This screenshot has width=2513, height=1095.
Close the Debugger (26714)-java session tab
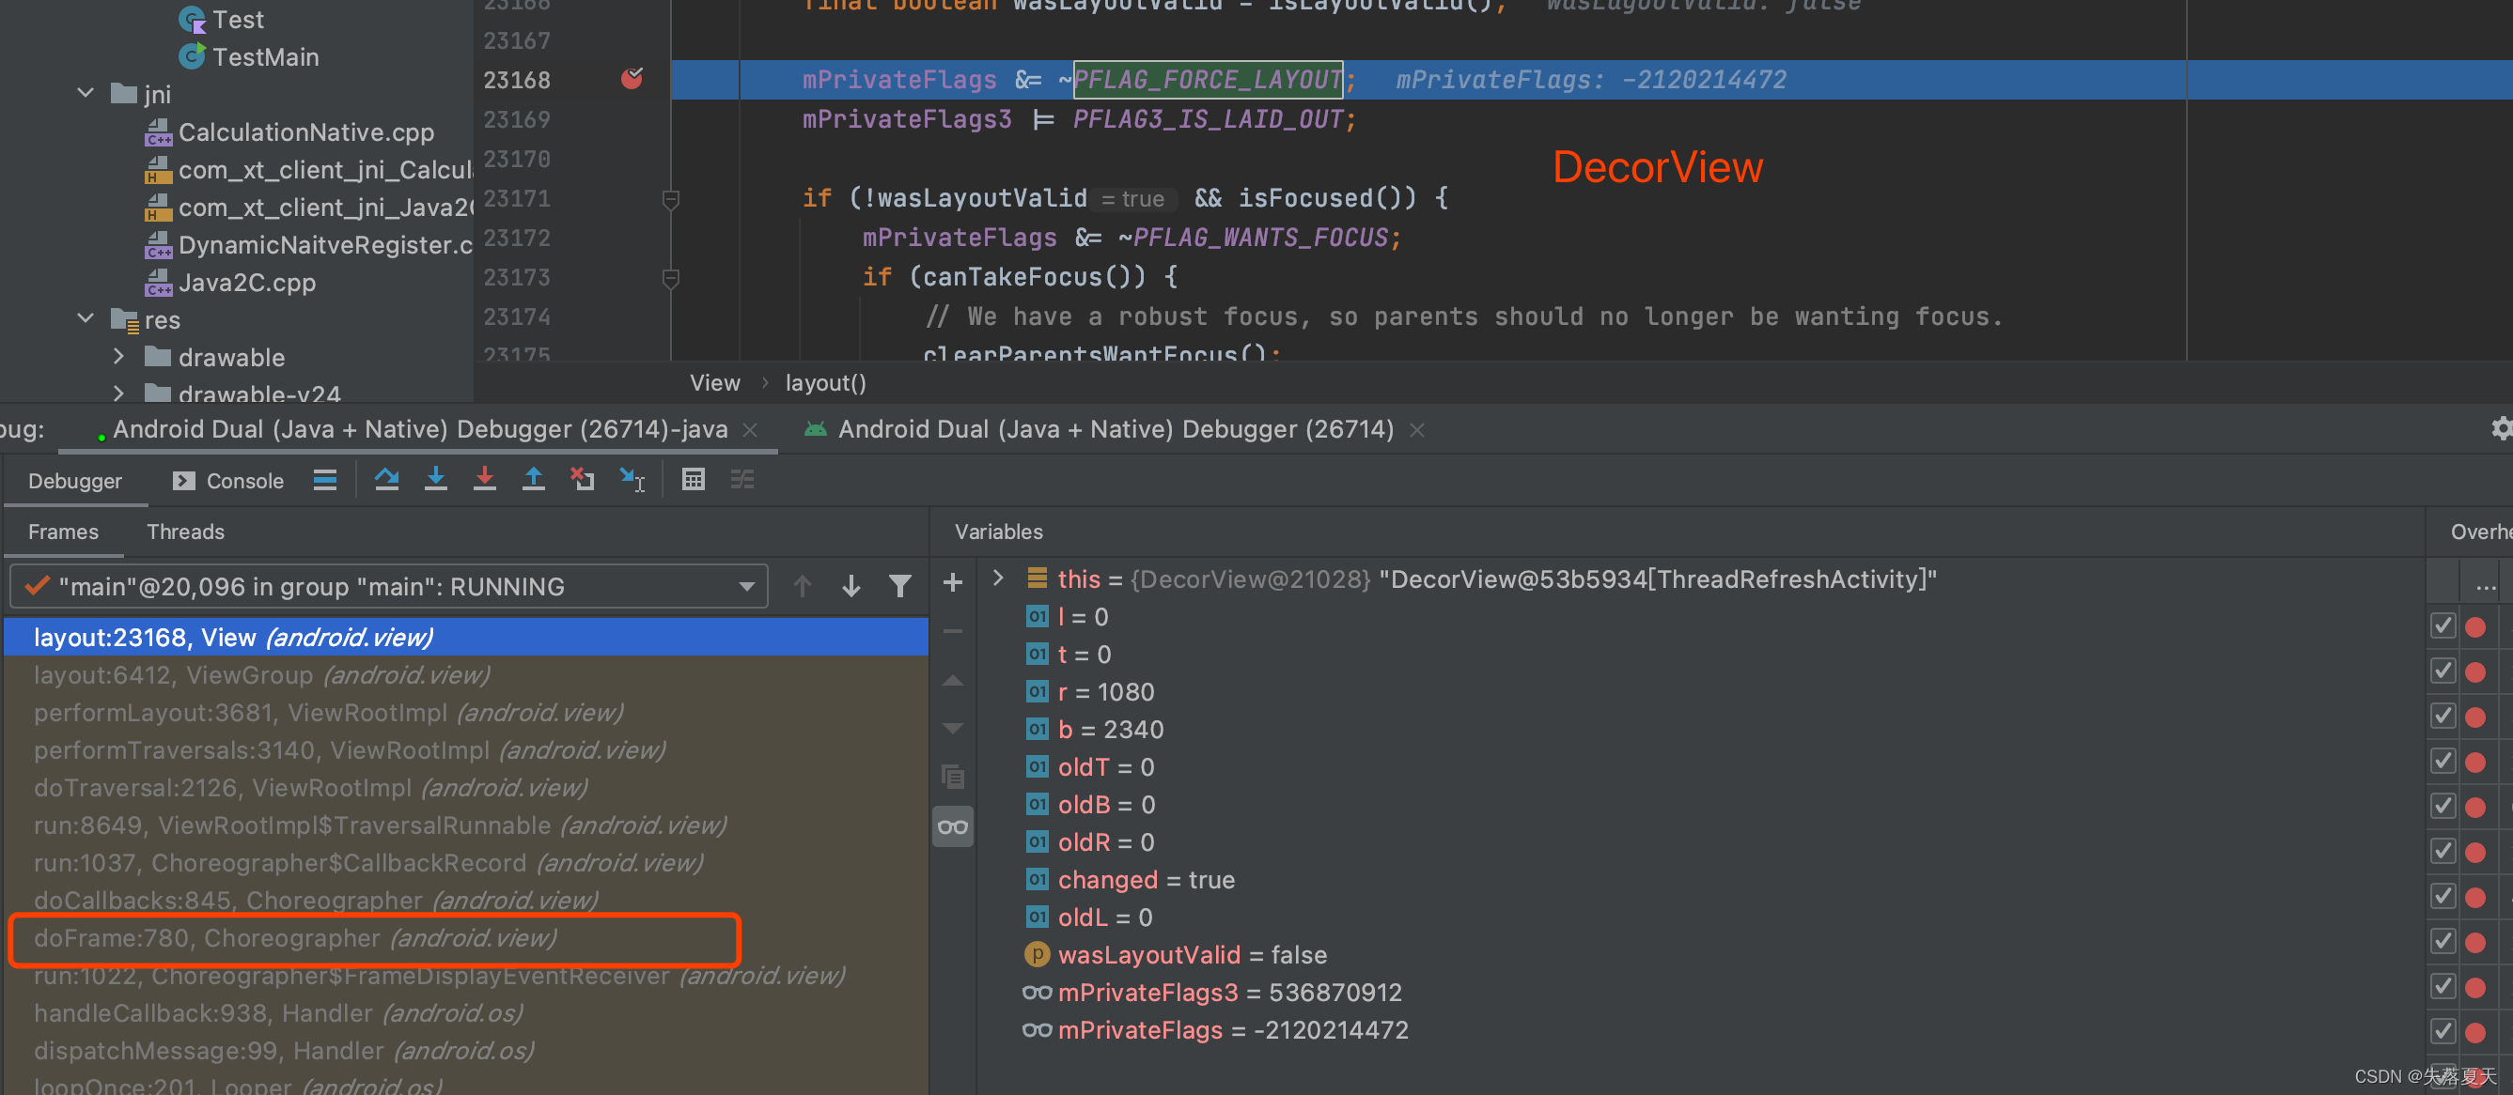point(750,430)
